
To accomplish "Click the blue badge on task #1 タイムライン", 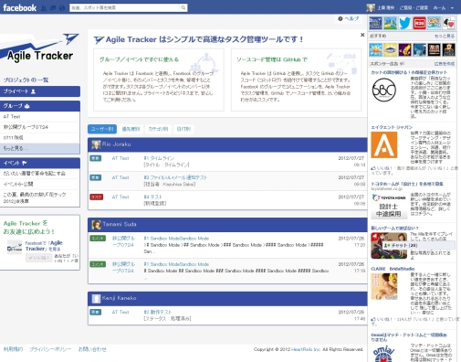I will coord(96,158).
